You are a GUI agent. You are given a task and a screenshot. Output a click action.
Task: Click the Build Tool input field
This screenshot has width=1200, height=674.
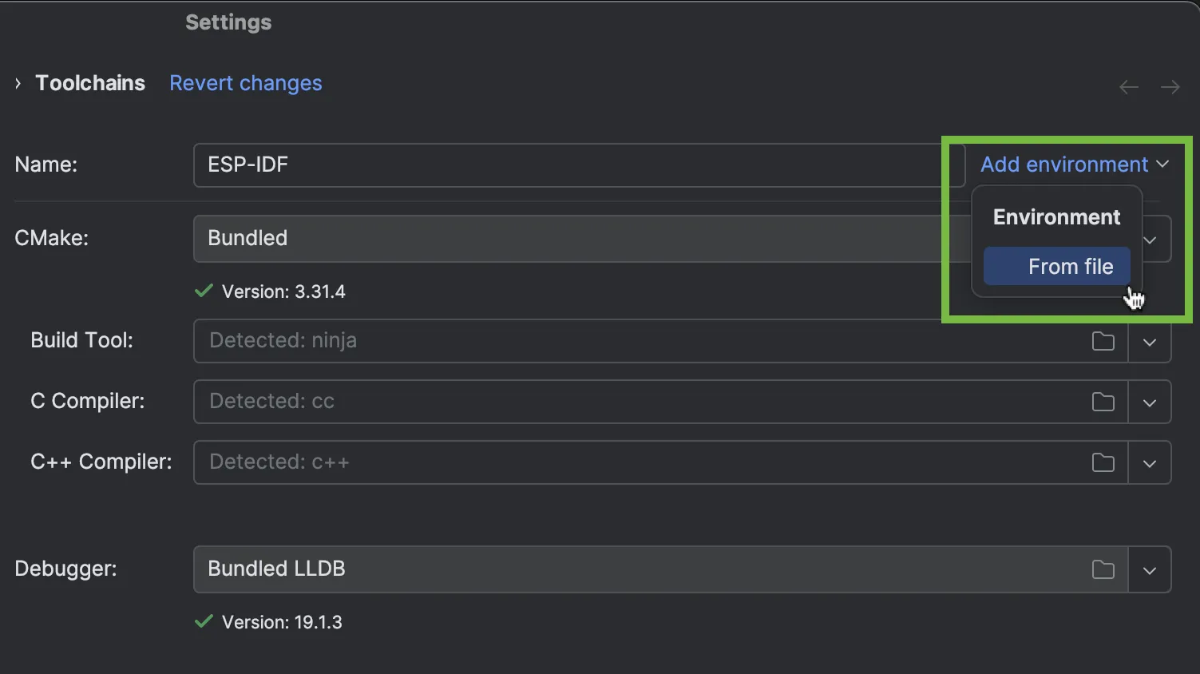(639, 341)
